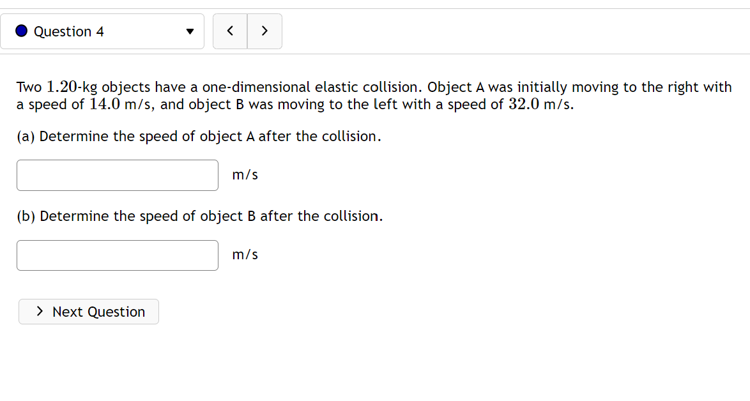
Task: Focus the speed input under object B question
Action: [117, 255]
